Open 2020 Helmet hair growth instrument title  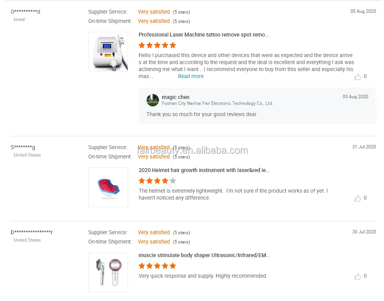204,170
